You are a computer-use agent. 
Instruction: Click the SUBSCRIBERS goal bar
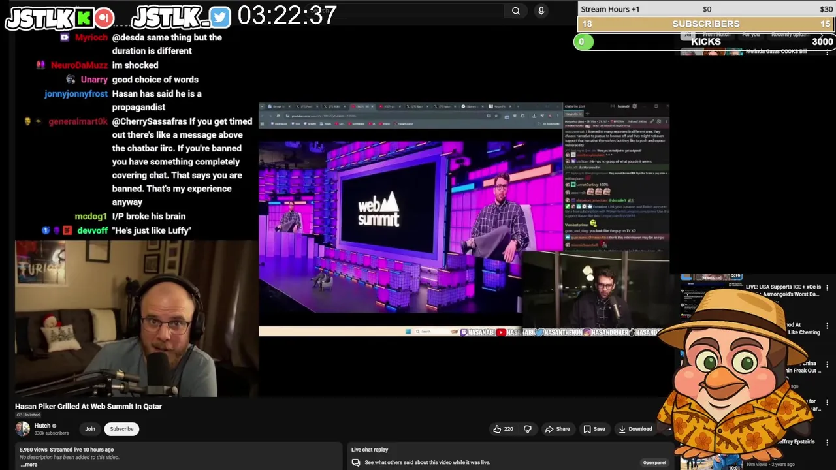(x=706, y=24)
